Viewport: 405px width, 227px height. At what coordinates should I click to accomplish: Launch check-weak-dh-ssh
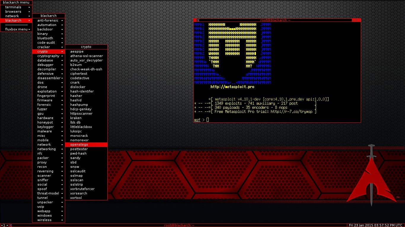coord(86,69)
